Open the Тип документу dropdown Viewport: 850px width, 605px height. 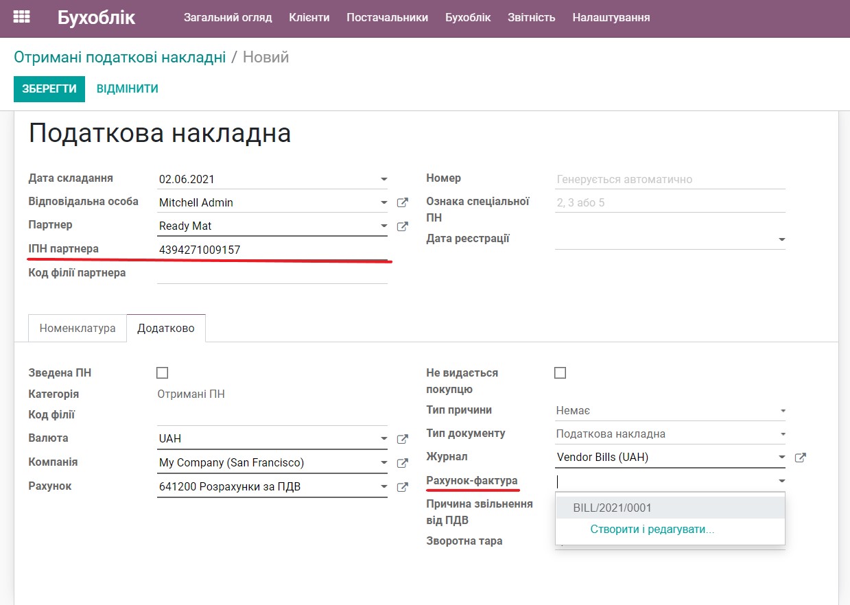click(781, 433)
